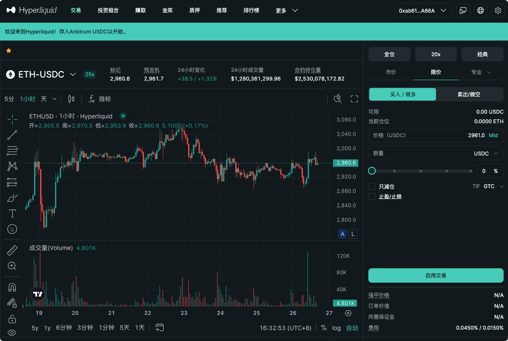Select the brush drawing tool
The width and height of the screenshot is (508, 341).
pyautogui.click(x=12, y=198)
